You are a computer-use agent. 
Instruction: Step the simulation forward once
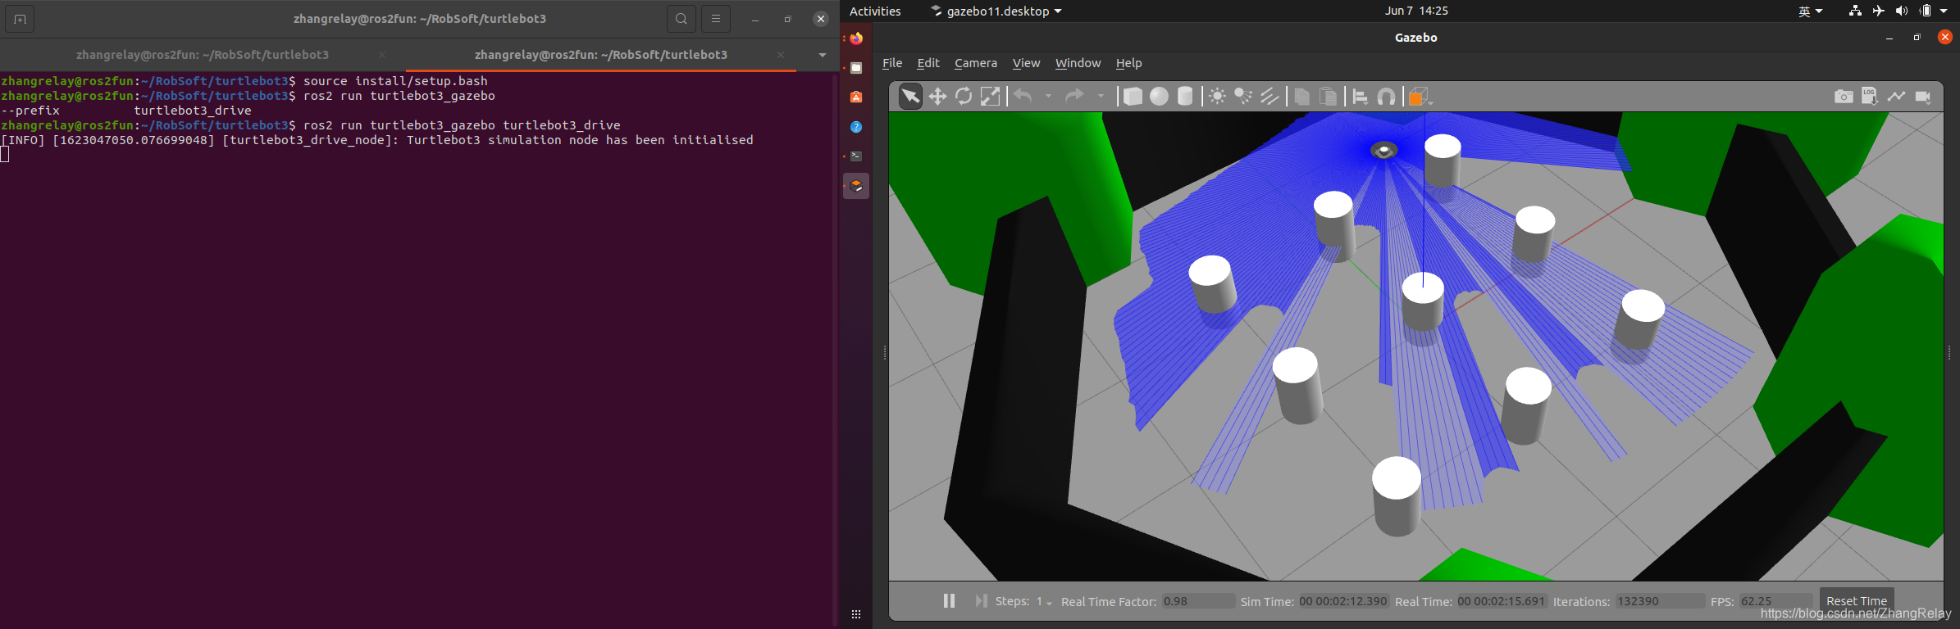coord(981,601)
